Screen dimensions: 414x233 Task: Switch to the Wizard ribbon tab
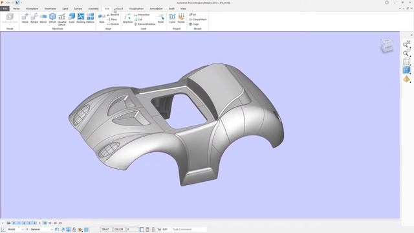click(119, 8)
